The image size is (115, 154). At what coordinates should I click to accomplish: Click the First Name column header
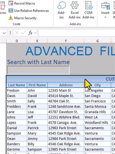[37, 85]
